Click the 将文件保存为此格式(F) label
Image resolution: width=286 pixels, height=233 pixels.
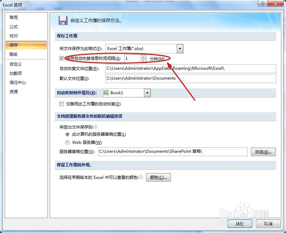81,49
